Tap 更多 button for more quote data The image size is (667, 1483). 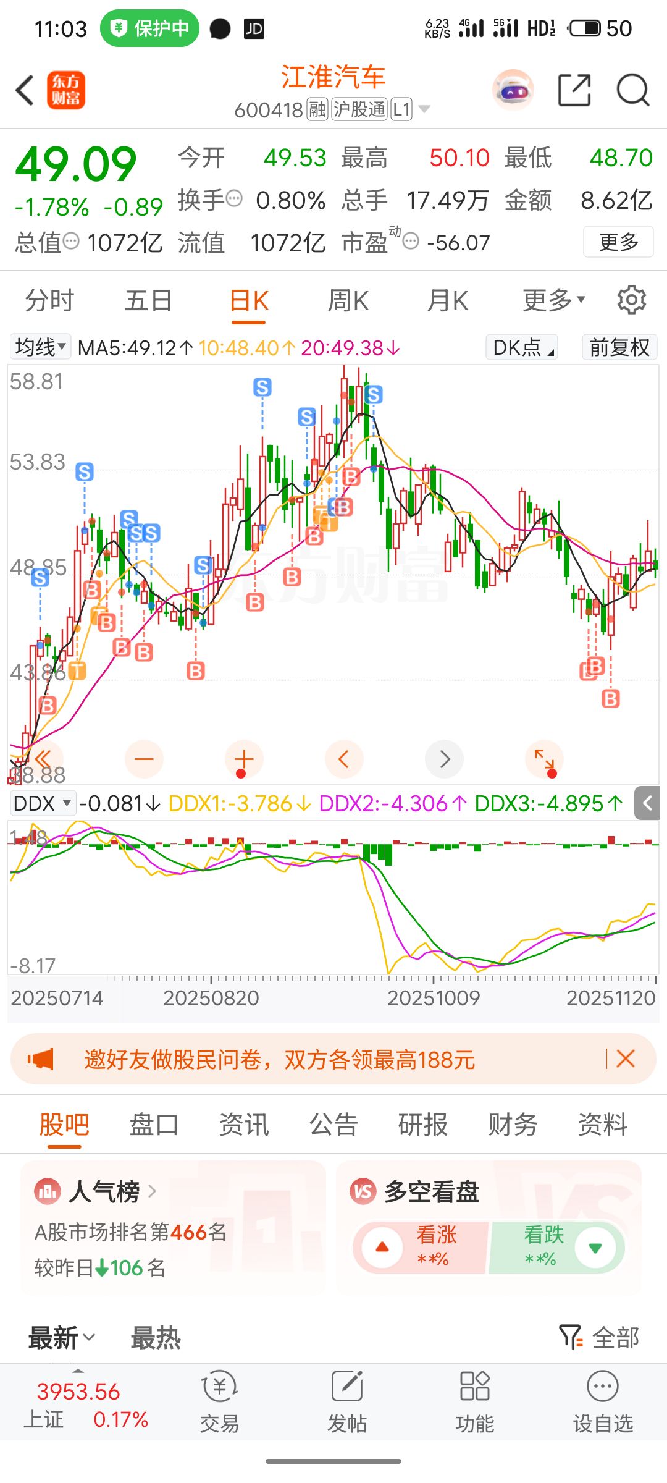click(x=618, y=242)
